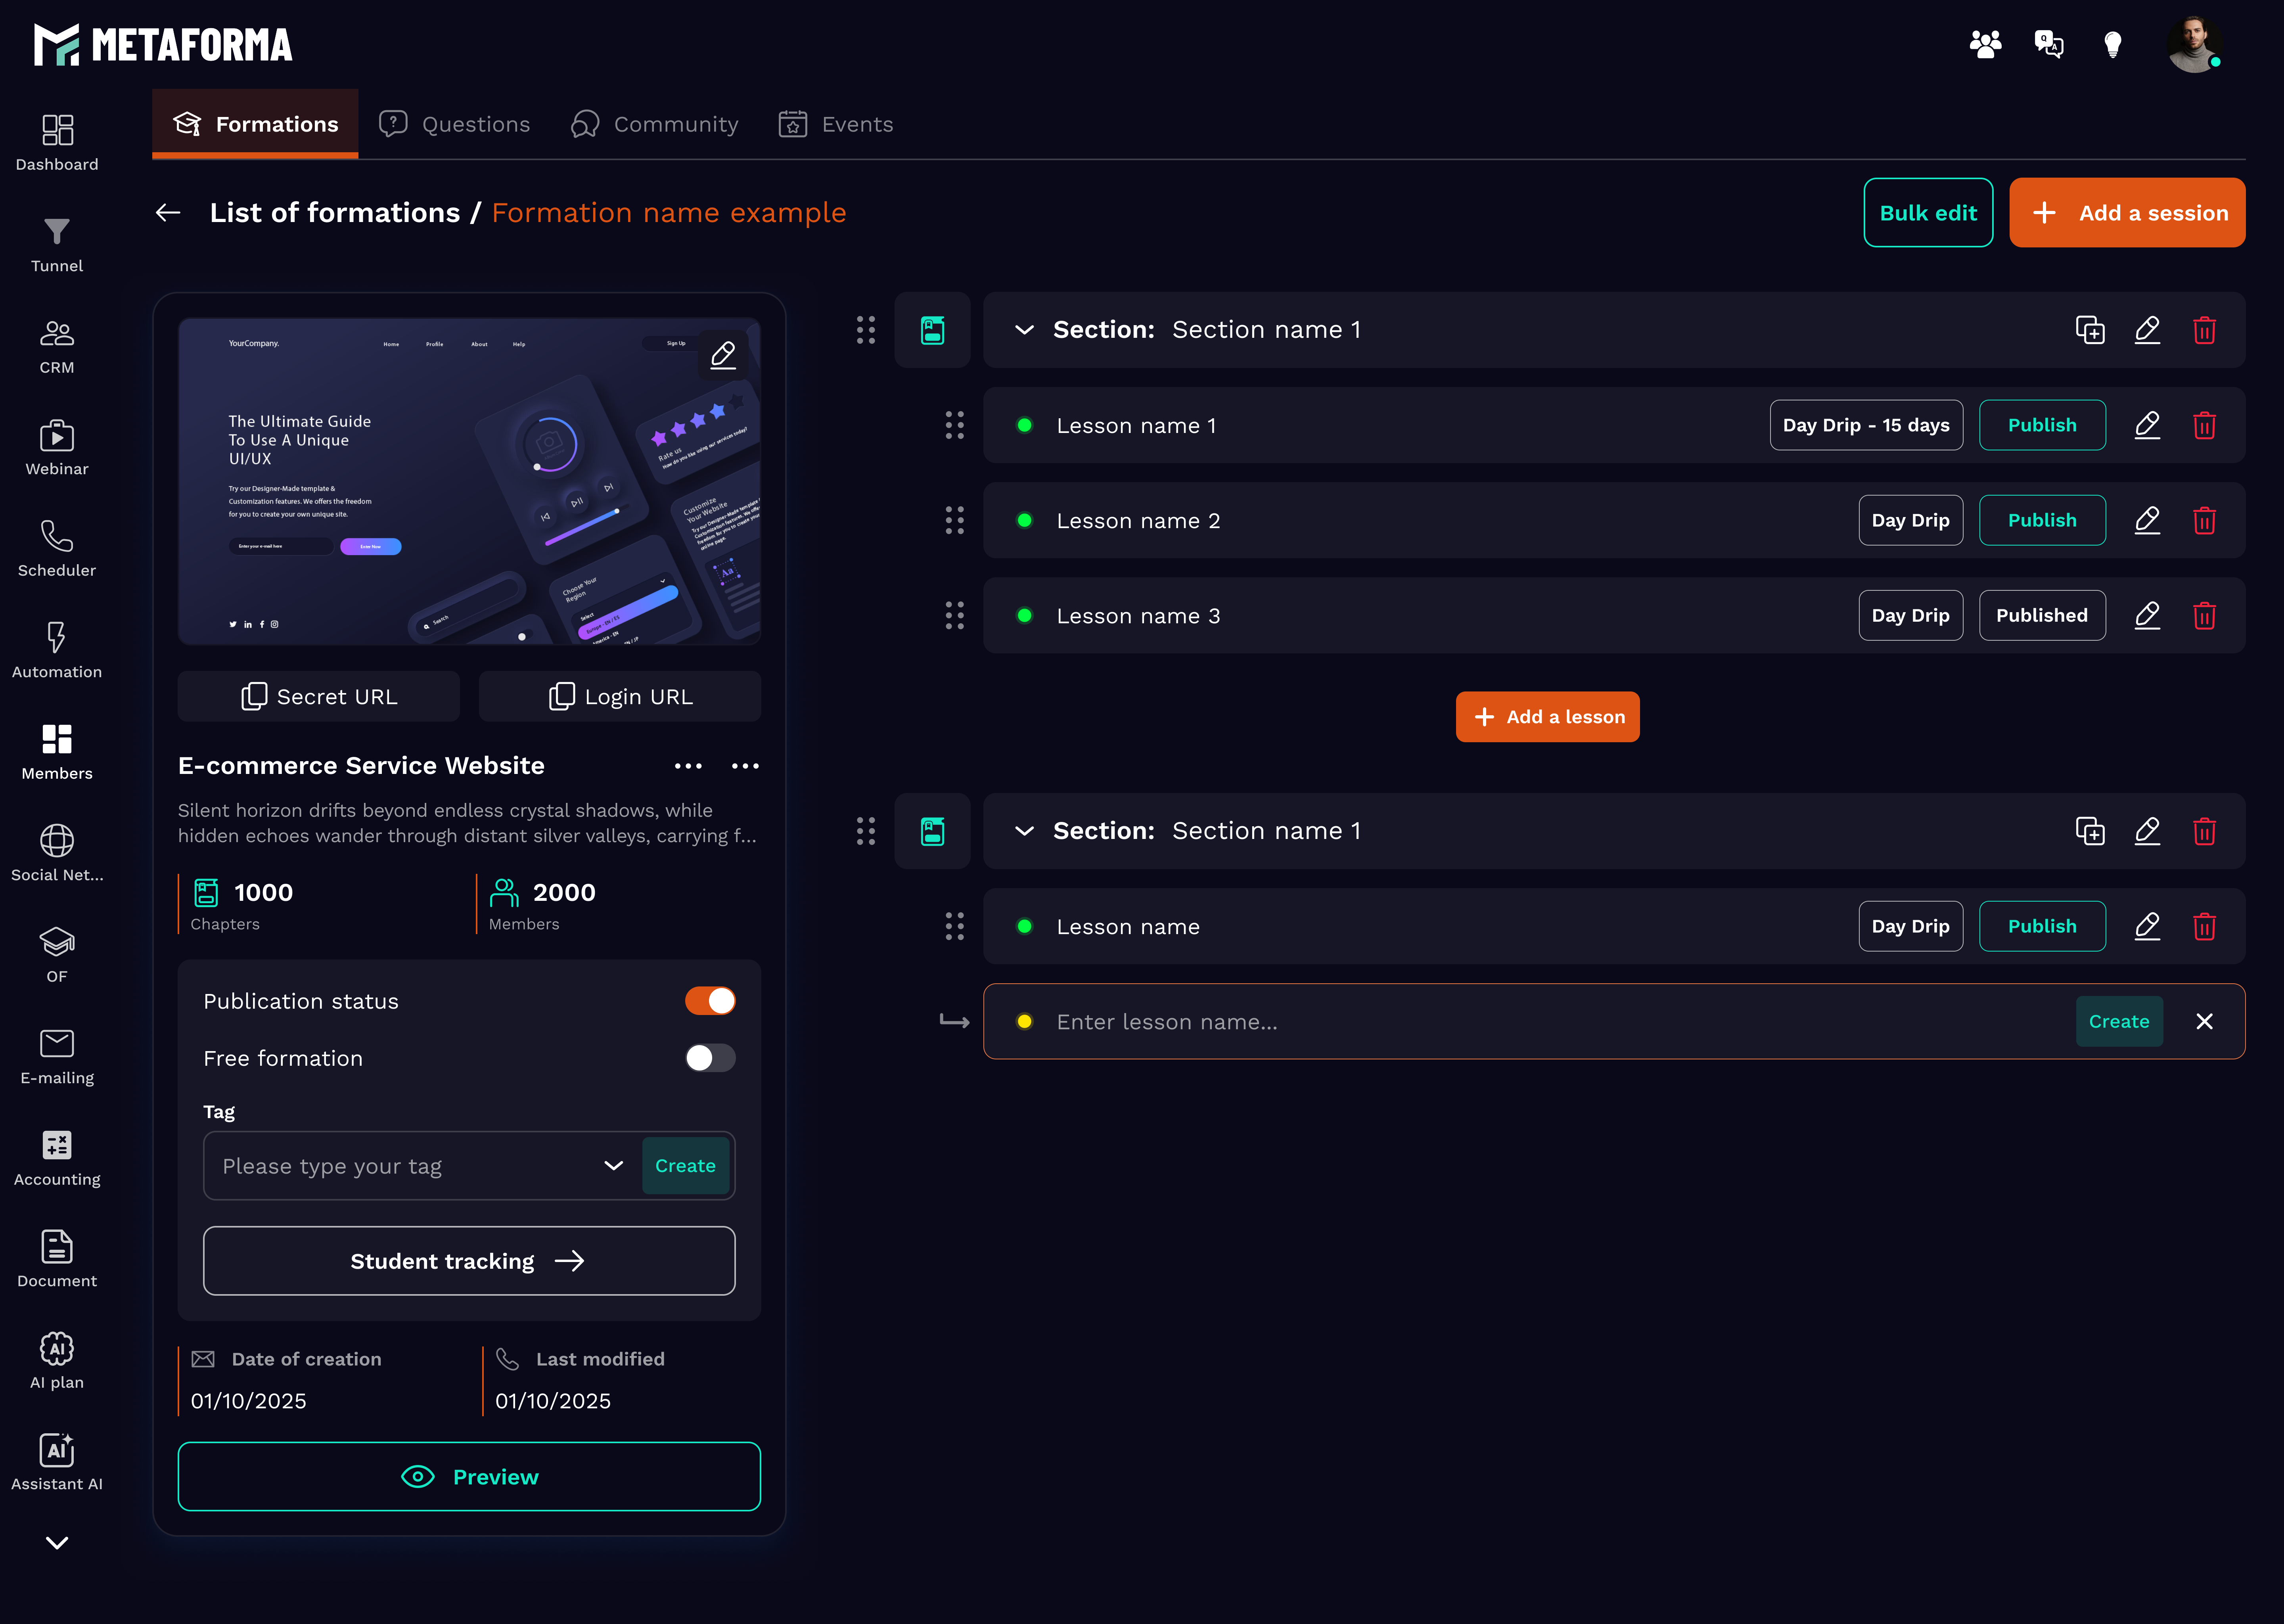Delete Lesson name 2 with trash icon
Image resolution: width=2284 pixels, height=1624 pixels.
coord(2204,521)
